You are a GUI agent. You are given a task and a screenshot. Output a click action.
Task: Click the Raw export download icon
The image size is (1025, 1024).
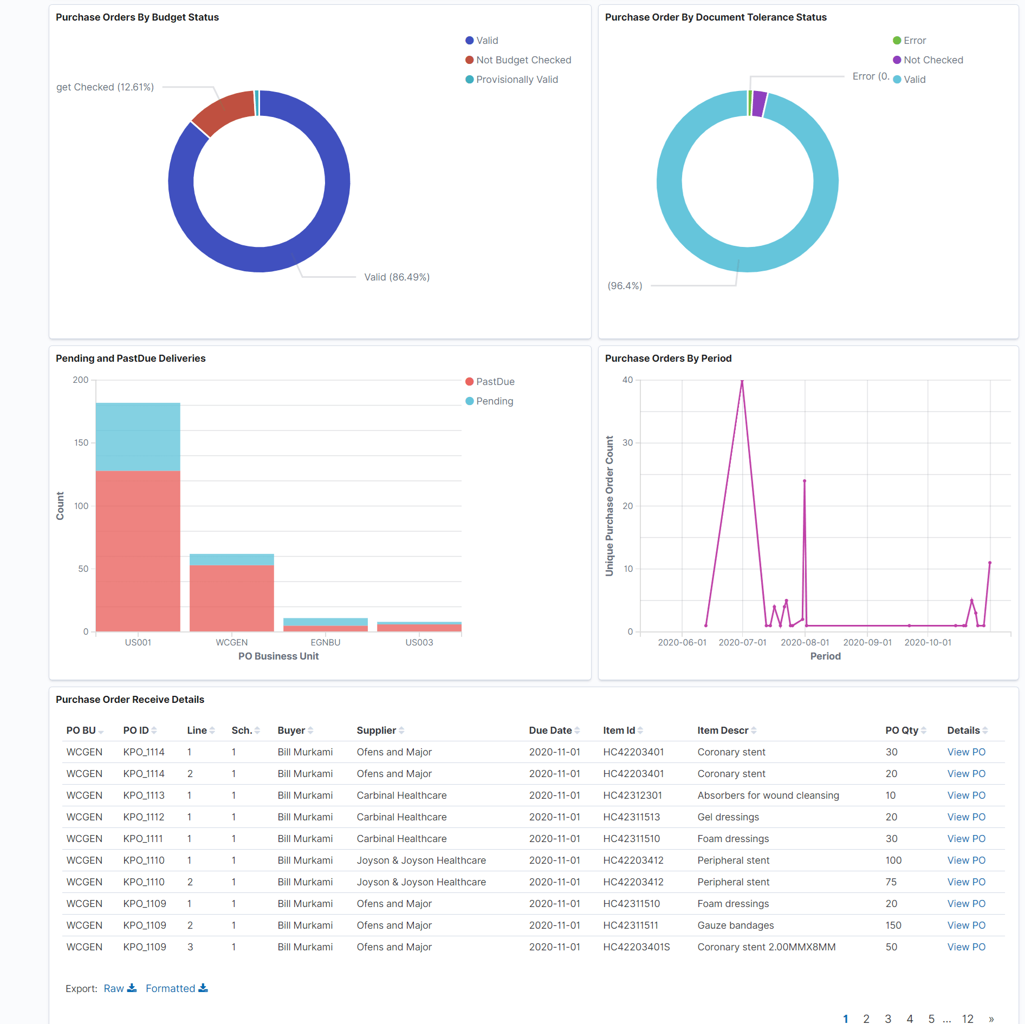click(x=132, y=988)
